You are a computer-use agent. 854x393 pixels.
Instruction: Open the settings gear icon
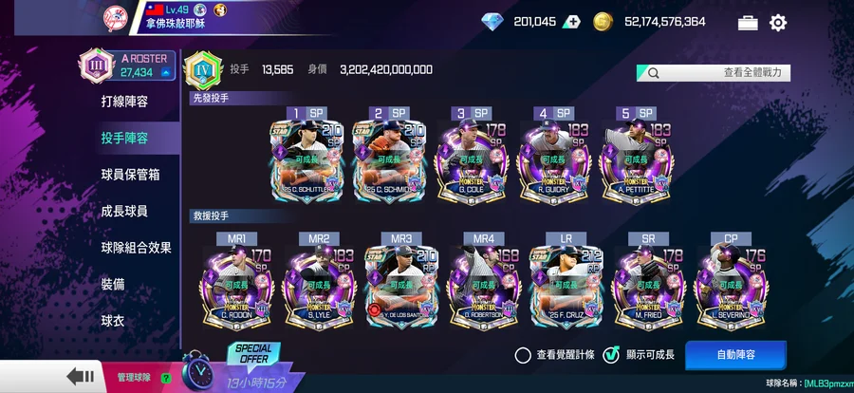pyautogui.click(x=778, y=23)
